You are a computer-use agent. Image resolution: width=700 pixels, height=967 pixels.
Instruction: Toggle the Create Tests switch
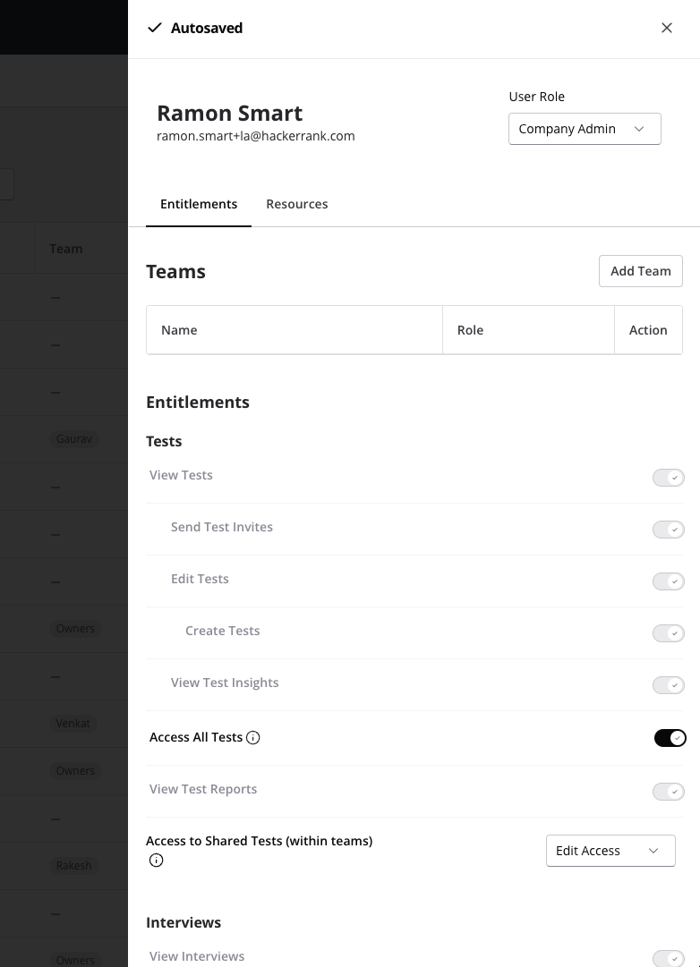[669, 633]
